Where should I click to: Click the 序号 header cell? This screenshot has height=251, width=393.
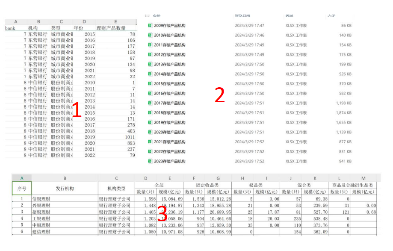point(22,189)
